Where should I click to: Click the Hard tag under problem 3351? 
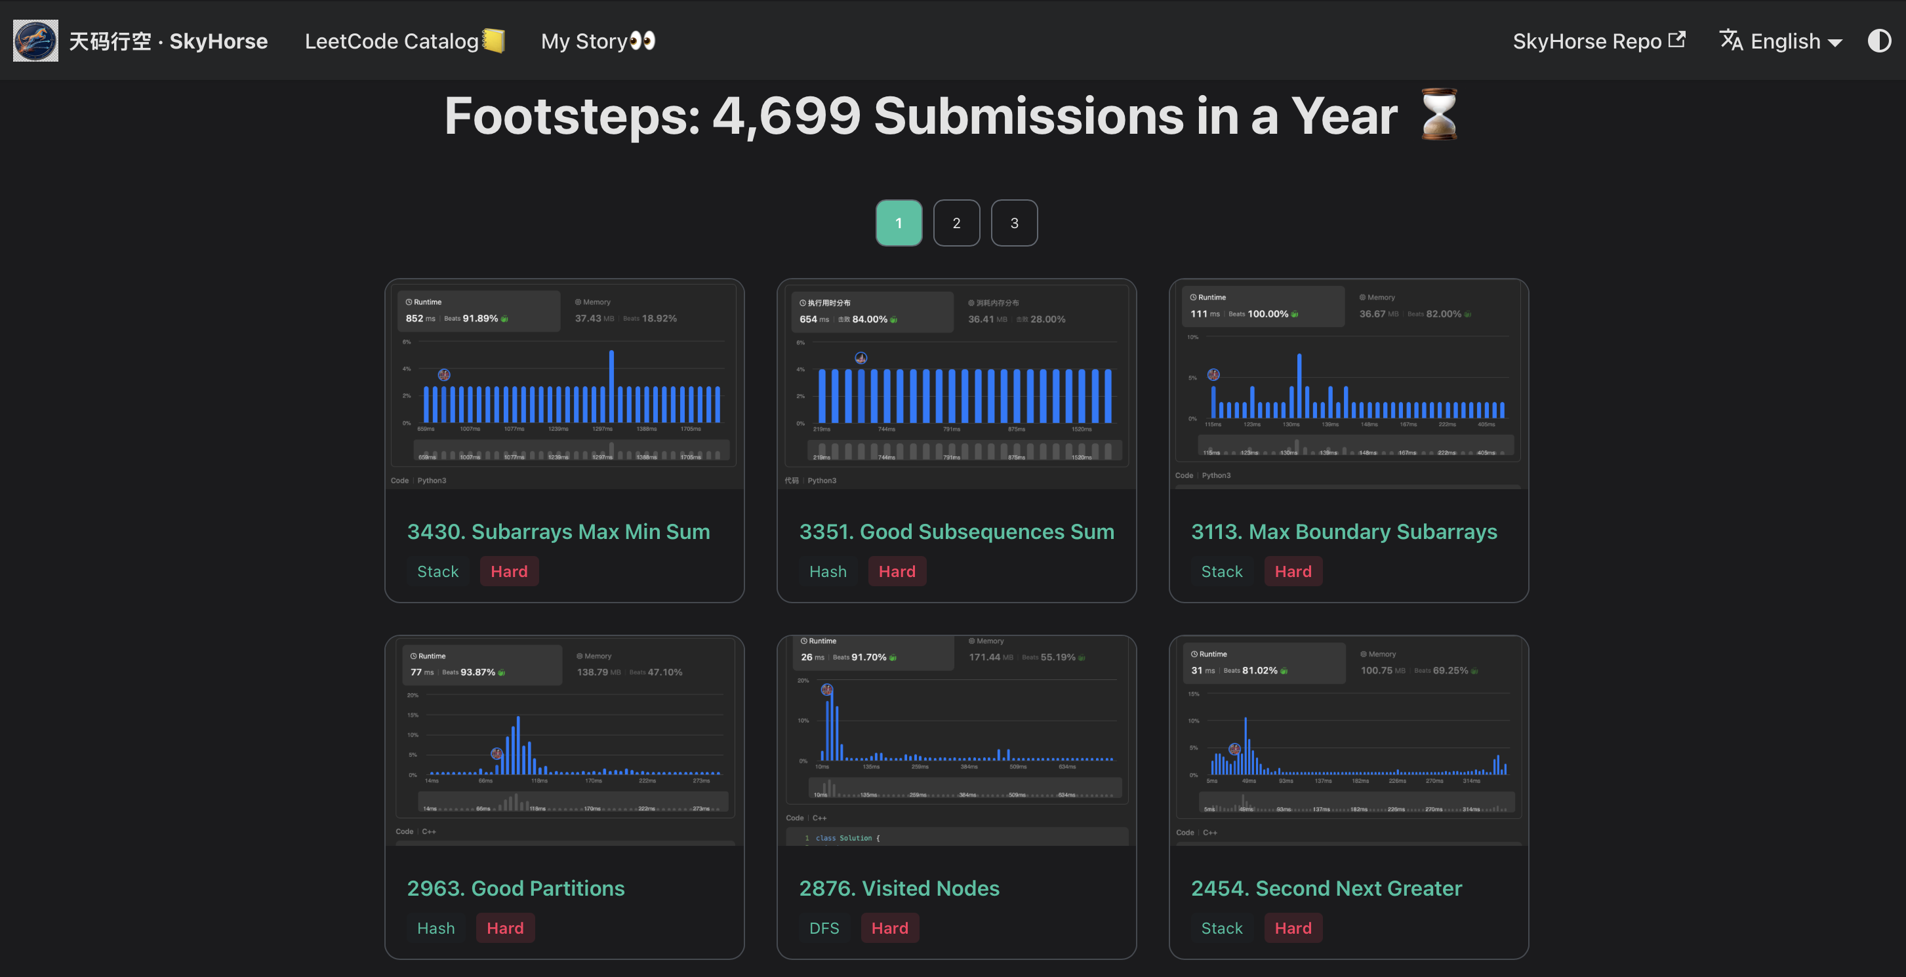(x=897, y=571)
